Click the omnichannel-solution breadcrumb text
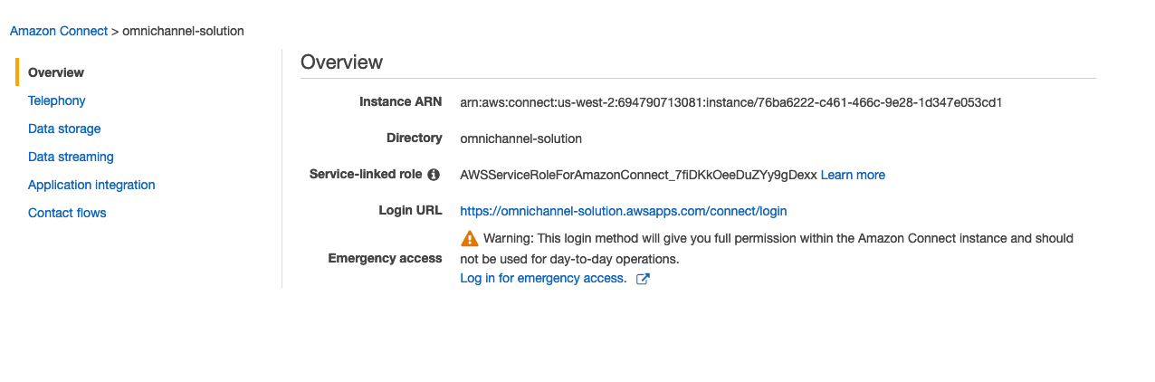This screenshot has width=1155, height=382. (183, 31)
